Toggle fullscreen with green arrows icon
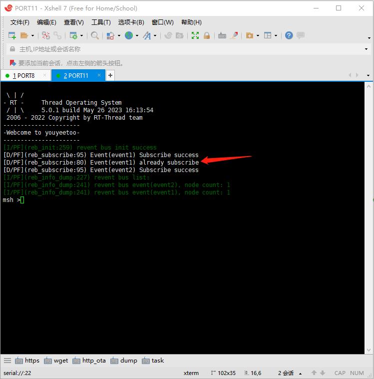This screenshot has width=374, height=379. pyautogui.click(x=195, y=36)
